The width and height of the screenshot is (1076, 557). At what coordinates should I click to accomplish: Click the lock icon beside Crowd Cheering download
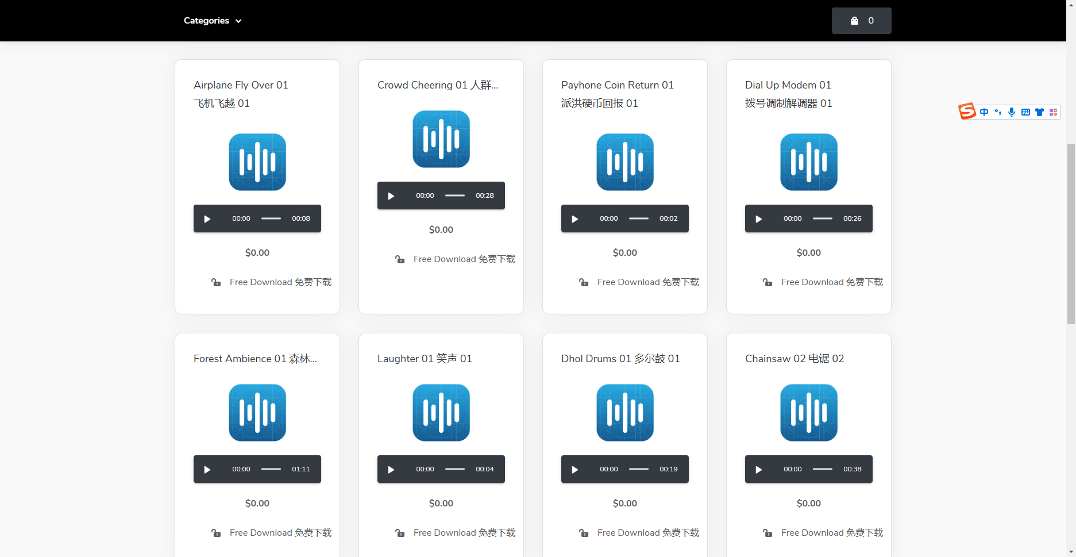[400, 259]
